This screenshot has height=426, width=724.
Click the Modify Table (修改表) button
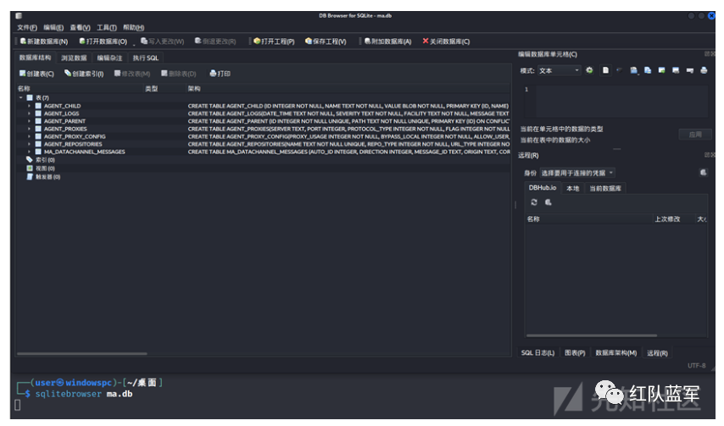click(x=132, y=74)
